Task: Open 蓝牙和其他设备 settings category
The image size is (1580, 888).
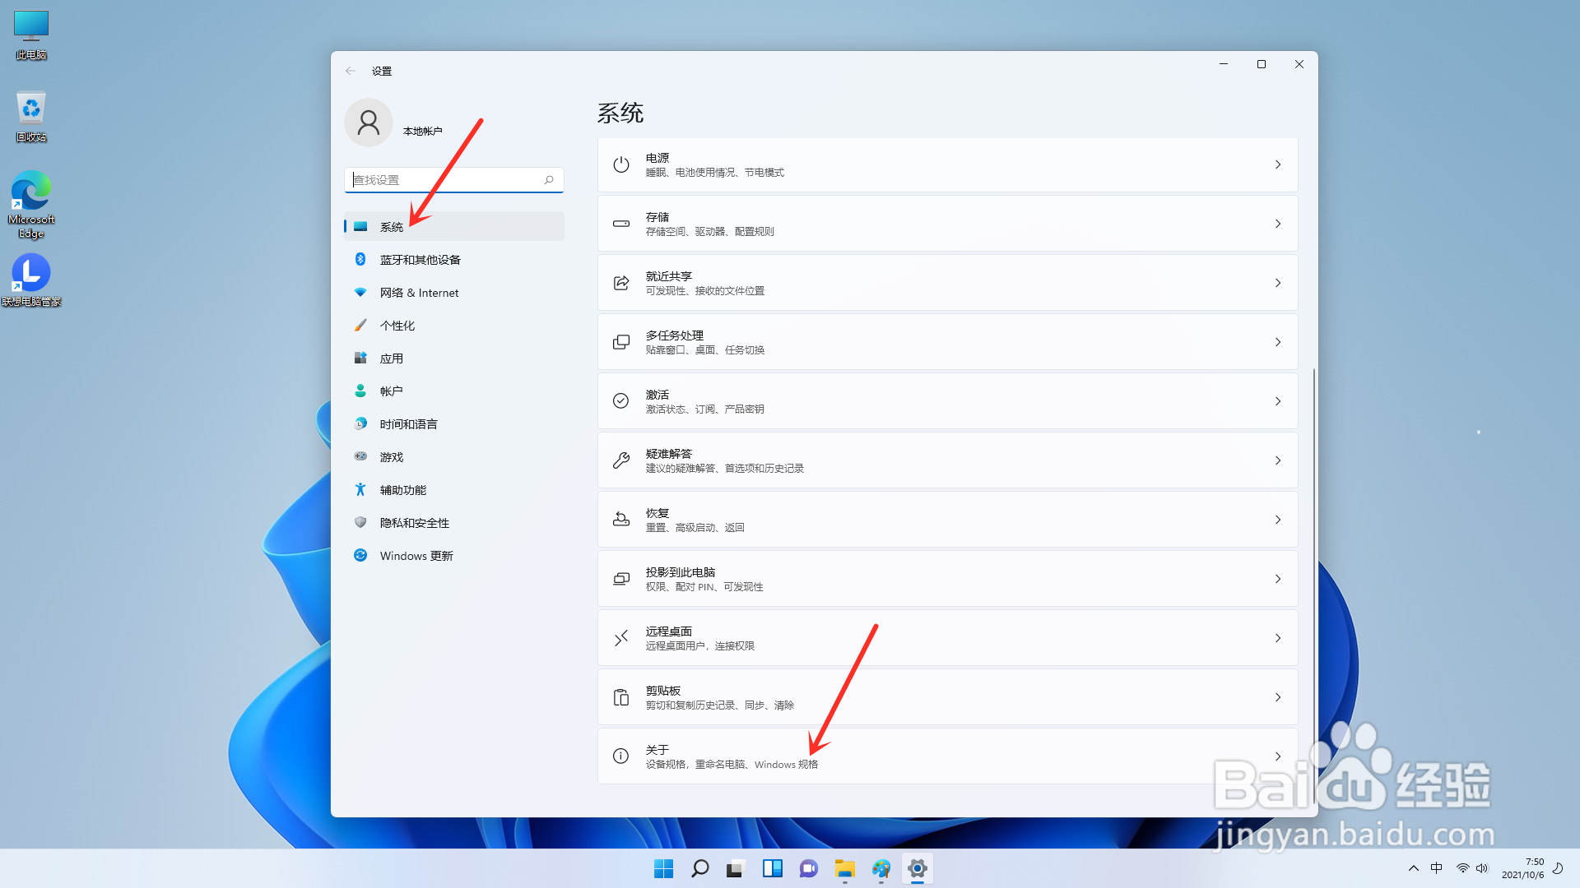Action: coord(454,259)
